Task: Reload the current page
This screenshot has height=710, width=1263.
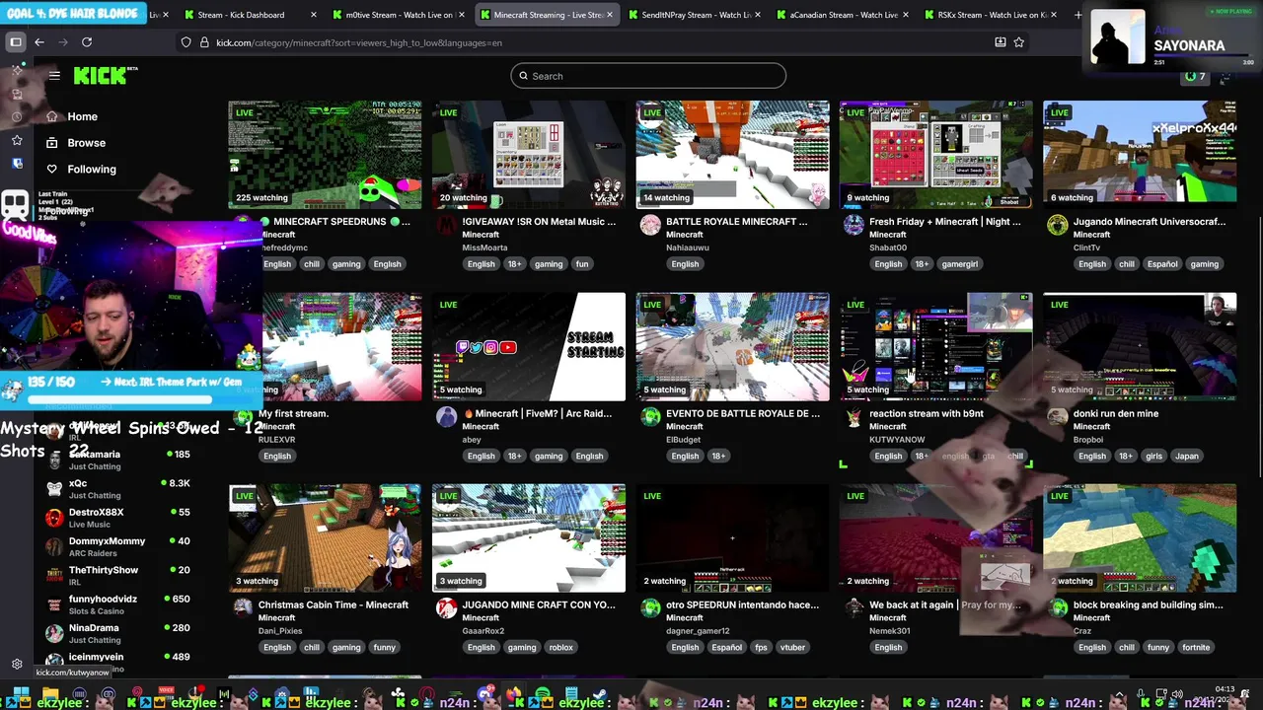Action: click(87, 42)
